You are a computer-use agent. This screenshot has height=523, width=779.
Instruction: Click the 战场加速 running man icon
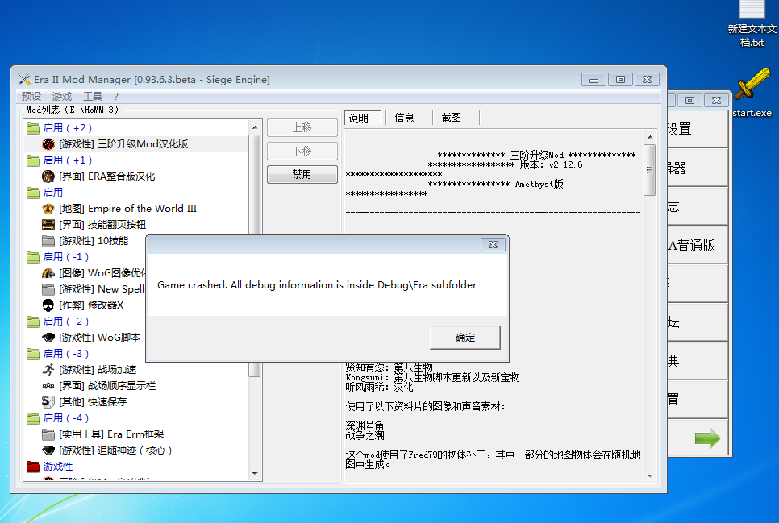tap(48, 370)
